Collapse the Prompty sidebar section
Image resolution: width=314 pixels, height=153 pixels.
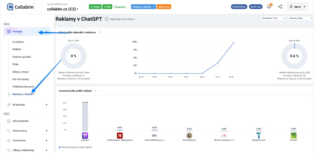(47, 31)
